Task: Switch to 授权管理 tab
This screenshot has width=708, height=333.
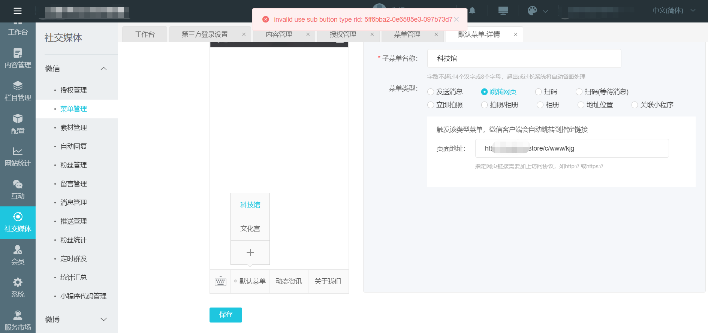Action: point(343,34)
